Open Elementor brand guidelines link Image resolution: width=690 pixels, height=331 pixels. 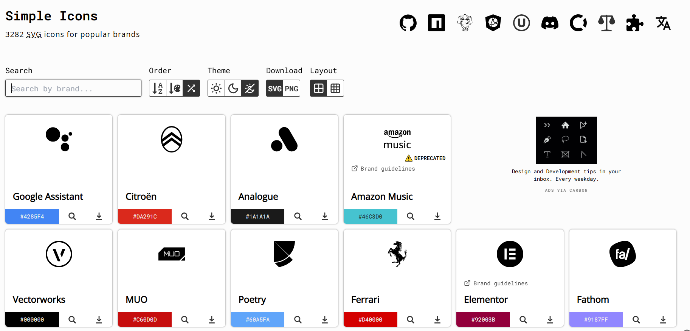[x=496, y=283]
